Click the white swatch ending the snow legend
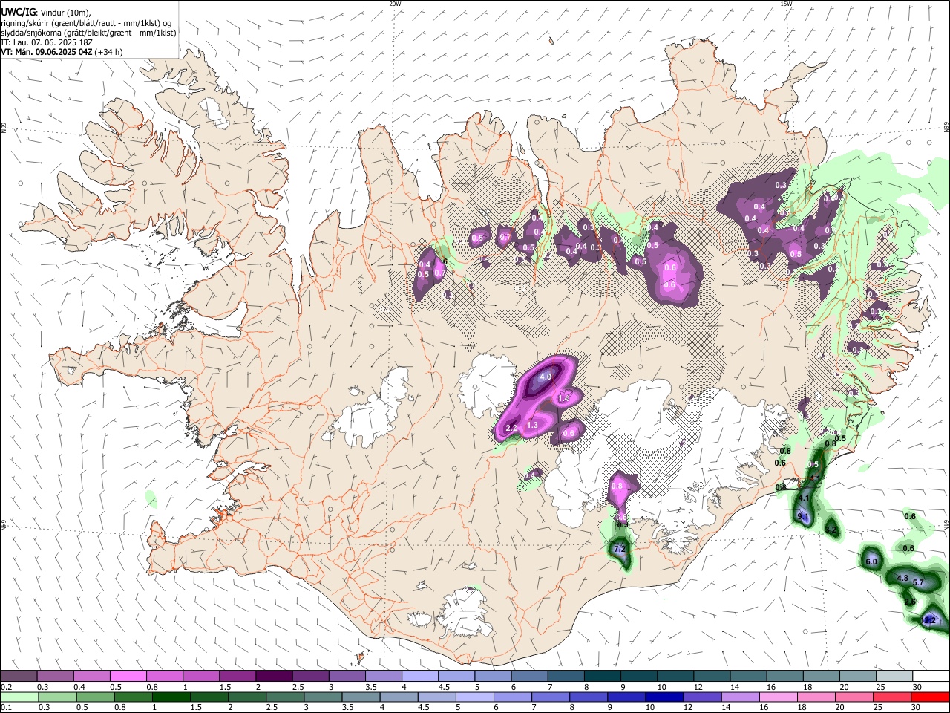 click(x=931, y=676)
